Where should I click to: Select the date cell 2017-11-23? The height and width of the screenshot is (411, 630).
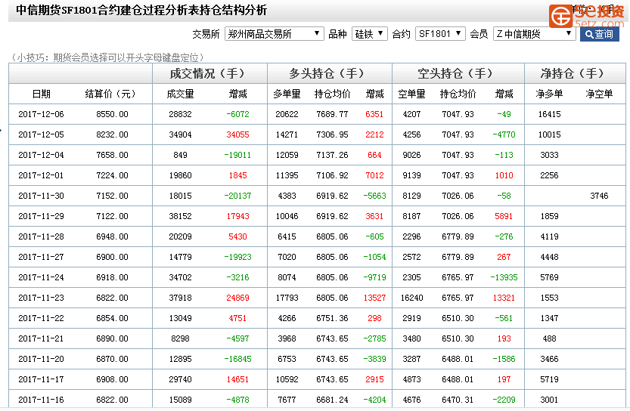41,298
